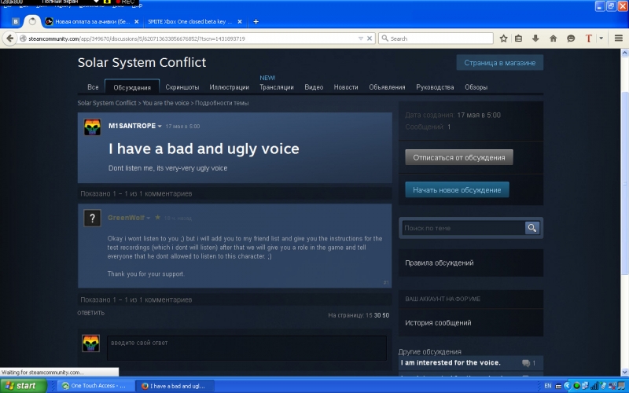Select the Обсуждения tab
This screenshot has width=629, height=393.
tap(132, 87)
